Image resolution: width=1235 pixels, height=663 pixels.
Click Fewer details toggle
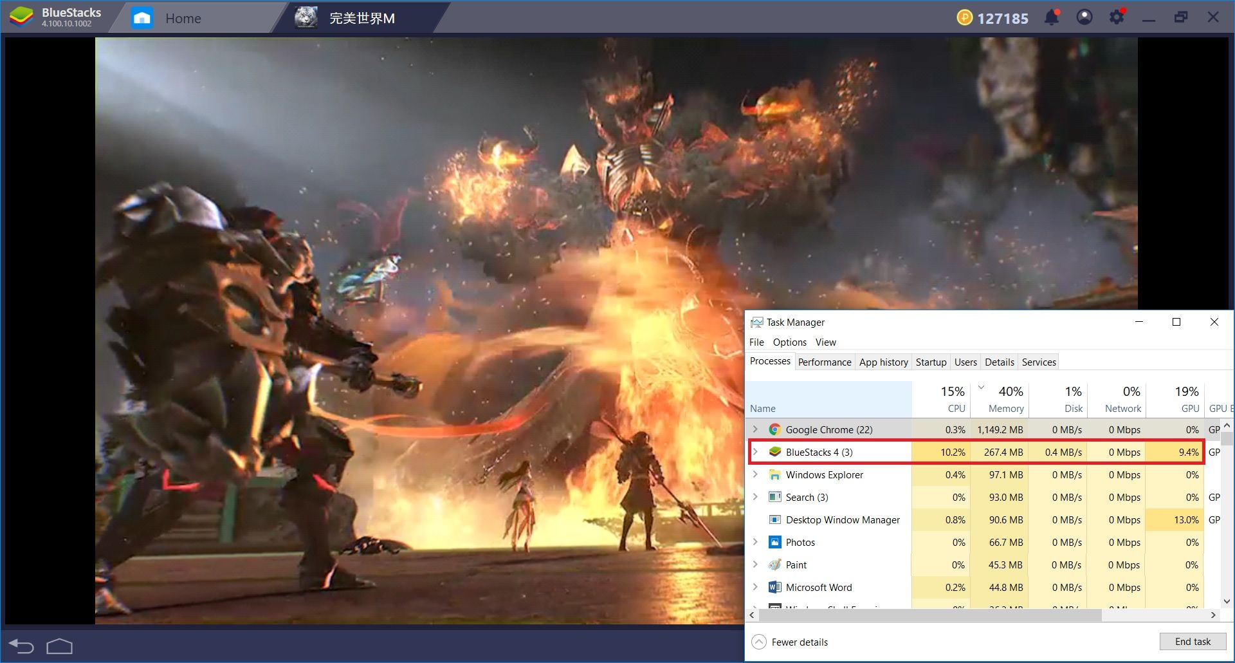(x=790, y=642)
